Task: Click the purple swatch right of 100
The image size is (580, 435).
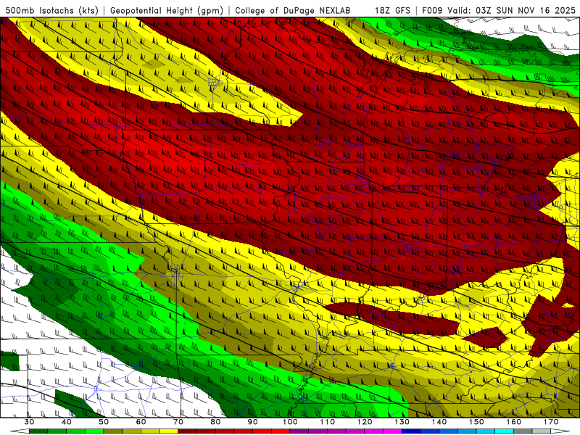Action: [x=299, y=431]
